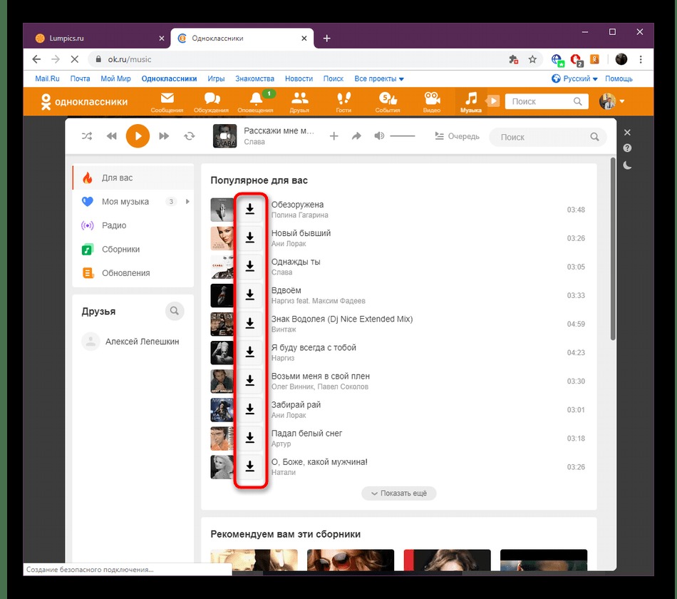Download Знак Водолея track
Image resolution: width=677 pixels, height=599 pixels.
coord(249,324)
